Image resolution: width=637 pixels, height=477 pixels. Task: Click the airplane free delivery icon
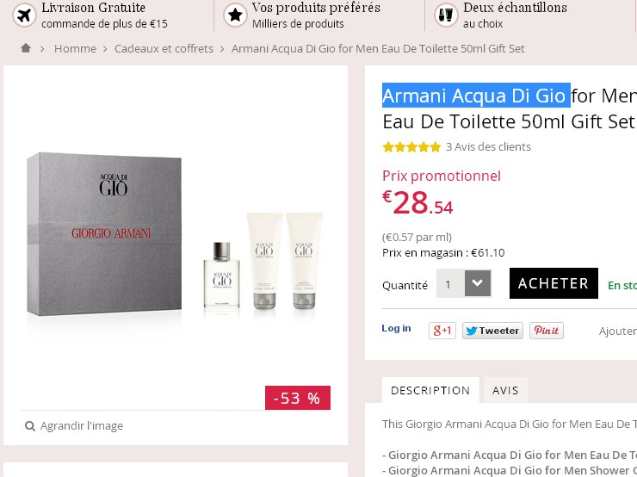24,15
